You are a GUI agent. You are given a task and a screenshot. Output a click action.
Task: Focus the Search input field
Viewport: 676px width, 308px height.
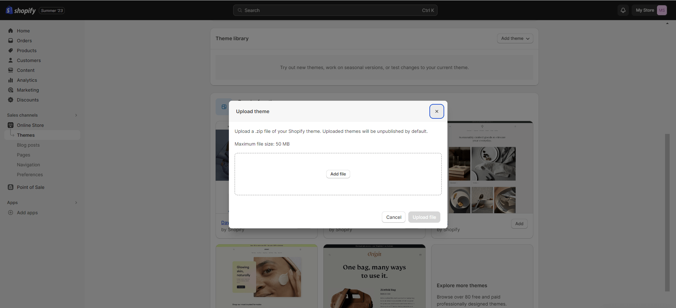click(x=335, y=10)
